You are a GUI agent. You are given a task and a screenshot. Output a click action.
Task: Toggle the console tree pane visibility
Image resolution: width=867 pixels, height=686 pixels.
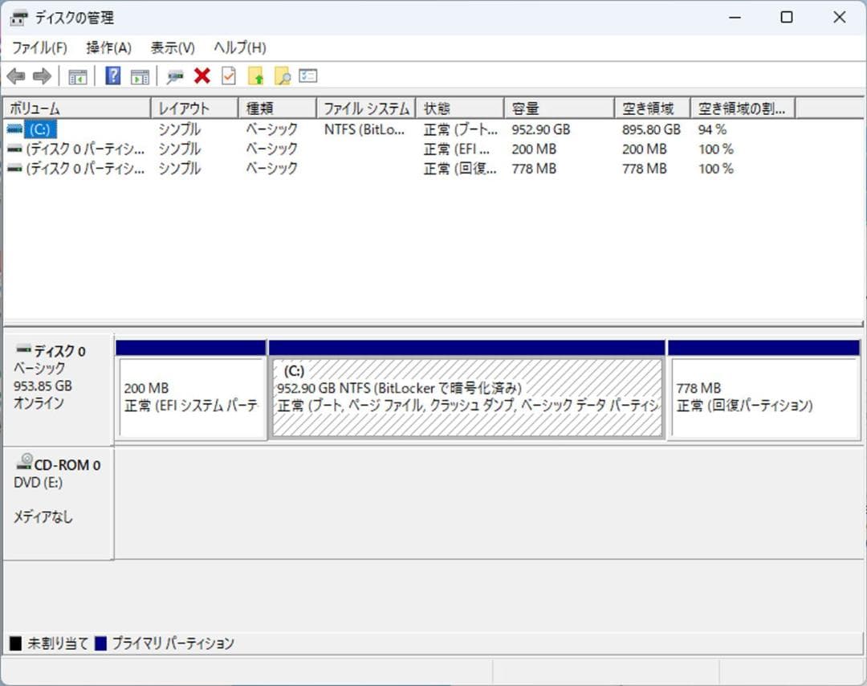(x=76, y=76)
